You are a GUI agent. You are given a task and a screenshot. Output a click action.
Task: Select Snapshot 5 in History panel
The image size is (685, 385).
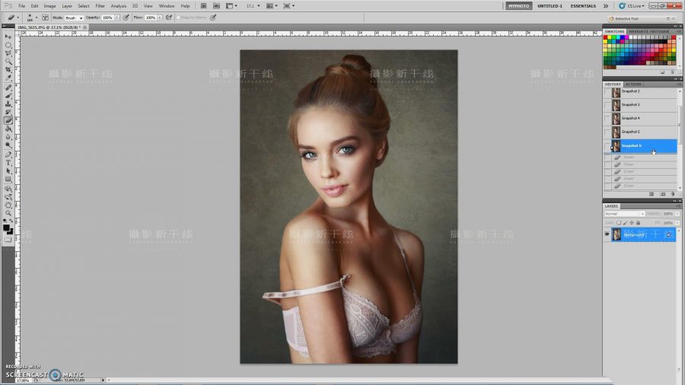point(644,132)
